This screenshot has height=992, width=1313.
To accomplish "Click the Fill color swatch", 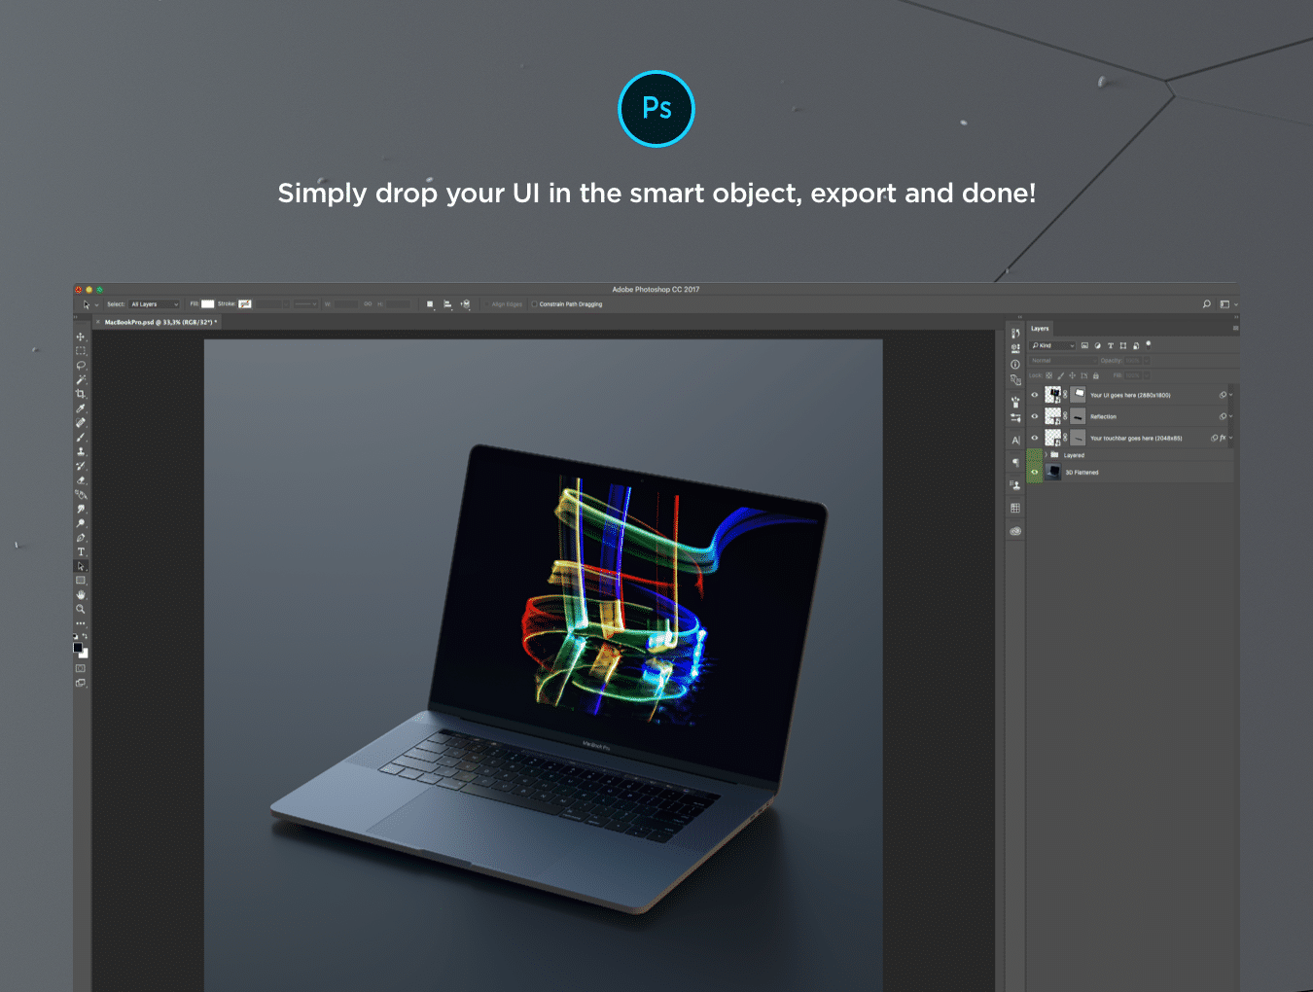I will click(x=207, y=304).
